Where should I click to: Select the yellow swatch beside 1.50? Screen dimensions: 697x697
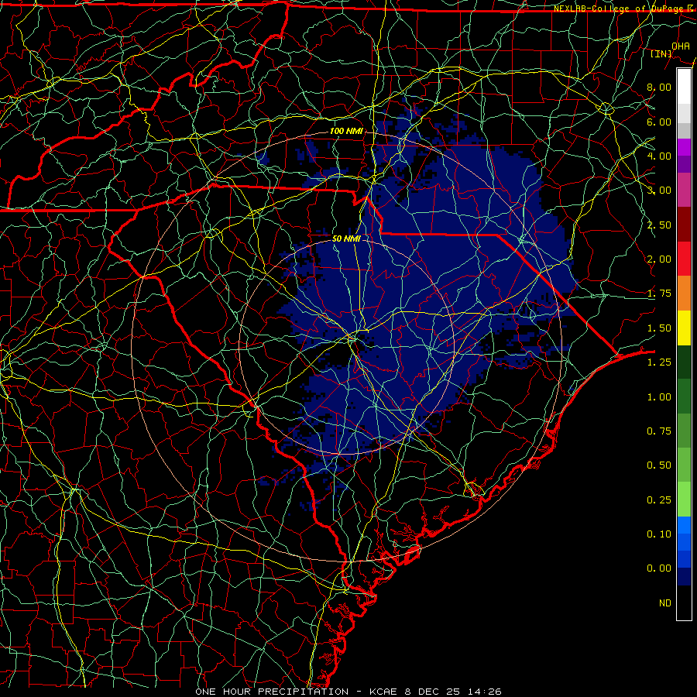pyautogui.click(x=684, y=328)
